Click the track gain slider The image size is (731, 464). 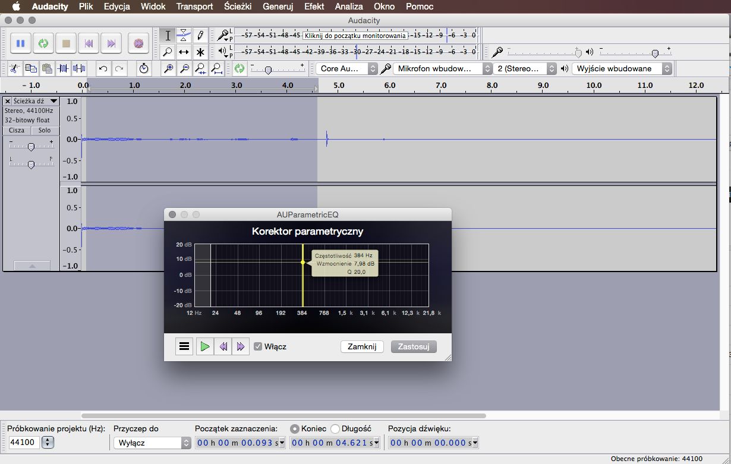[x=31, y=146]
